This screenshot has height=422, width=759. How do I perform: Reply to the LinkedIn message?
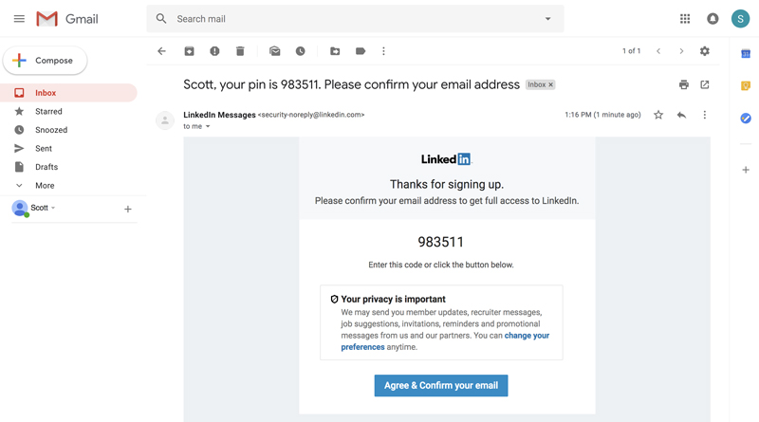coord(681,115)
